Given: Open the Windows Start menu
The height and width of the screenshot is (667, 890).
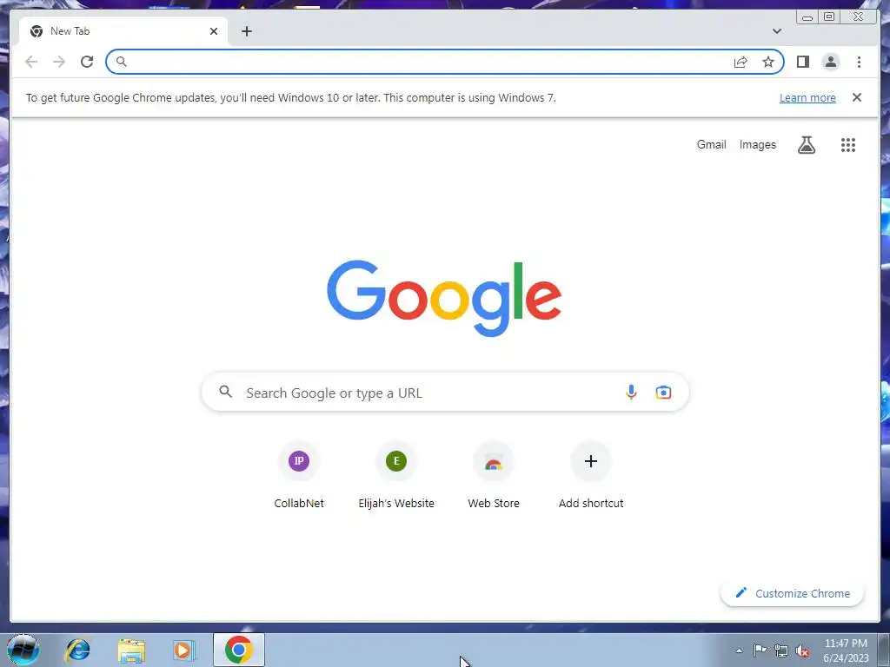Looking at the screenshot, I should [23, 650].
